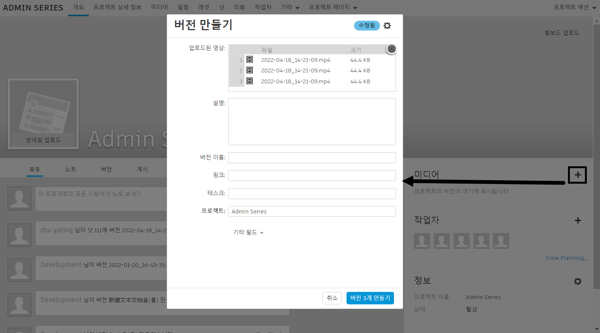Click Development in the 2022-01-20 entry

point(61,265)
